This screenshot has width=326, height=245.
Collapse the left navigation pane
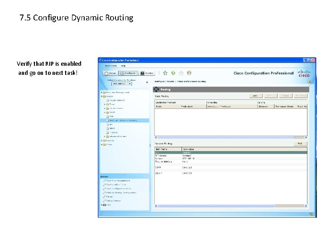tap(147, 82)
